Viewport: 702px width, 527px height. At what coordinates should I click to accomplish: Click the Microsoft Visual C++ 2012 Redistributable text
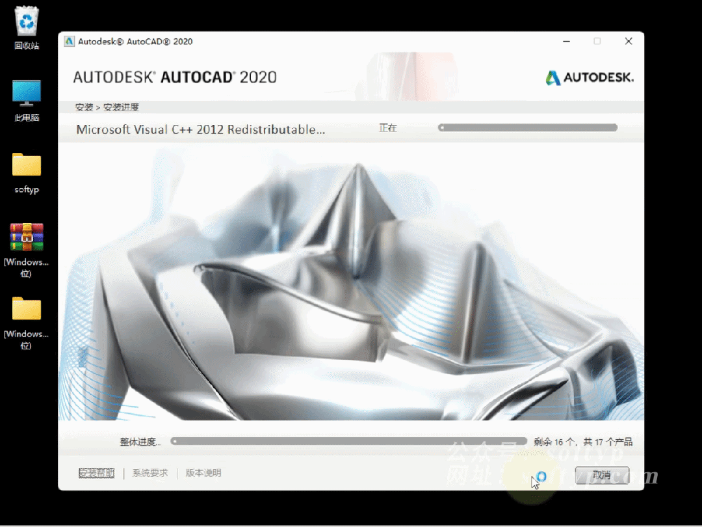pyautogui.click(x=201, y=129)
